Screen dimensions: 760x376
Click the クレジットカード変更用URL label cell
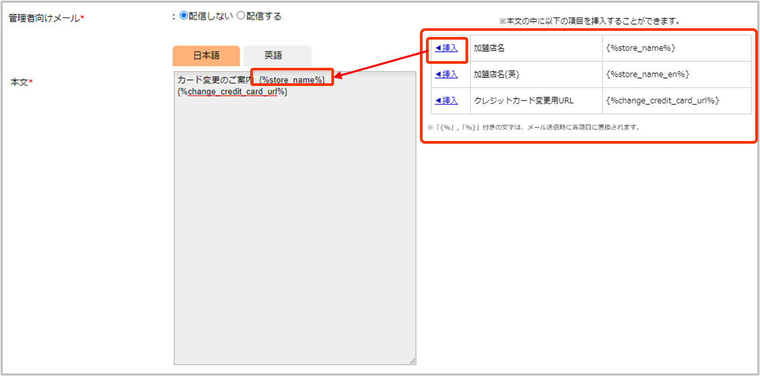click(524, 100)
